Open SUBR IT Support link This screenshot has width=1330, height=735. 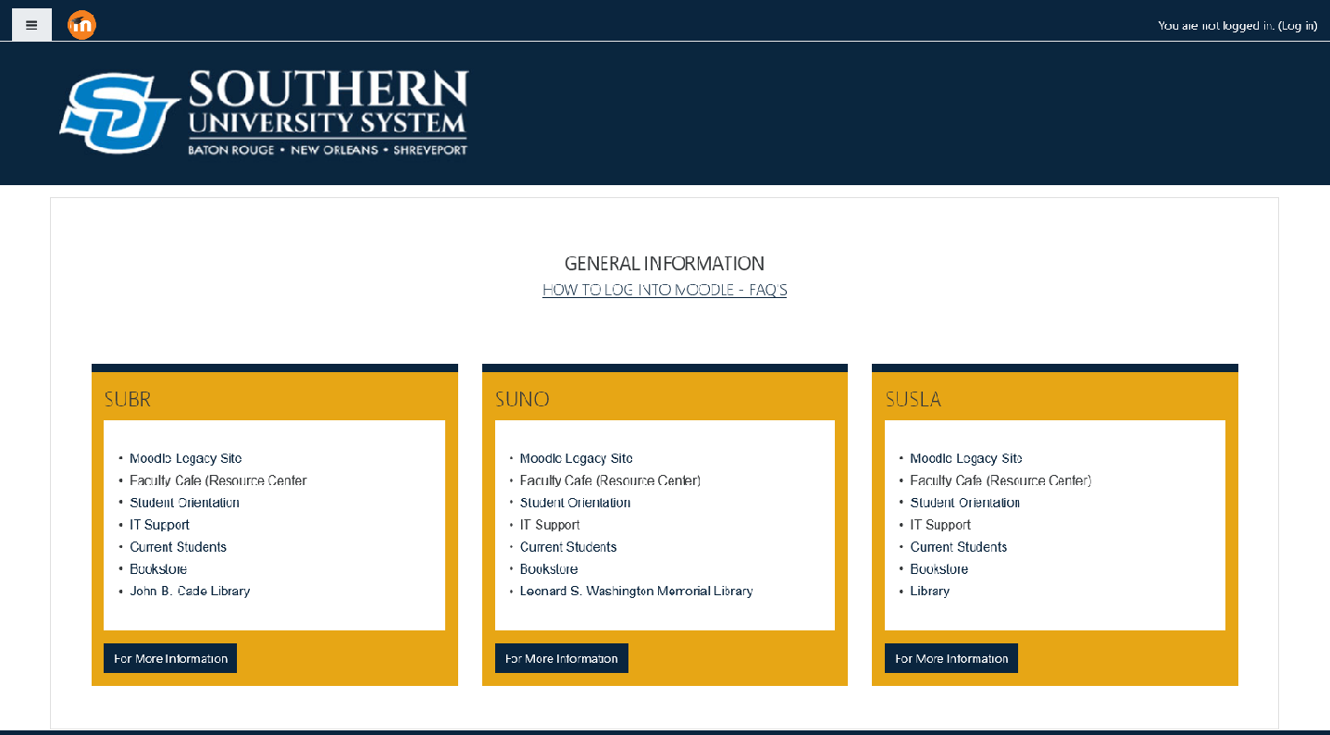[159, 525]
